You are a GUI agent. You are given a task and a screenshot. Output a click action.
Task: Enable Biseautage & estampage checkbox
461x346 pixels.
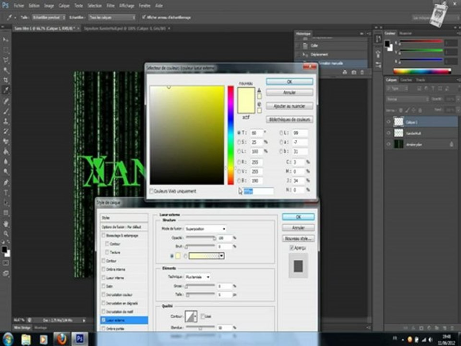click(x=104, y=235)
